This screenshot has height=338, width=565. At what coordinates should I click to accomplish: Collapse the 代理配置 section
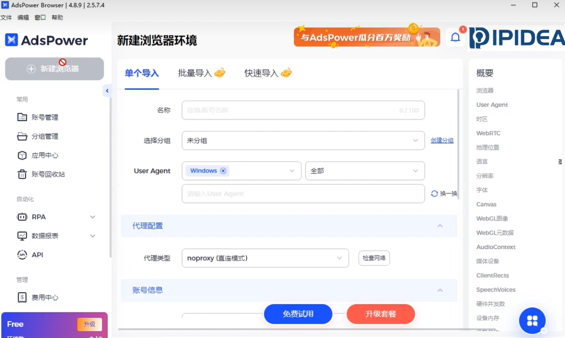click(440, 226)
